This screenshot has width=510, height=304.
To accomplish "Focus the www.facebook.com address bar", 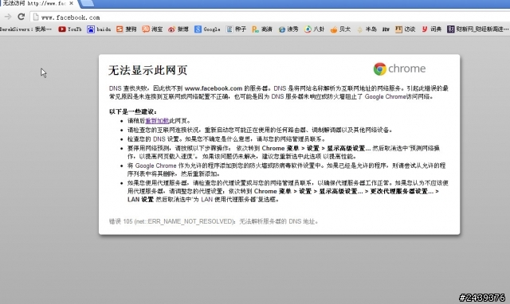I will pyautogui.click(x=270, y=18).
